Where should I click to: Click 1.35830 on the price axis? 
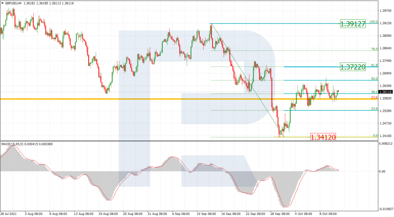click(x=386, y=98)
